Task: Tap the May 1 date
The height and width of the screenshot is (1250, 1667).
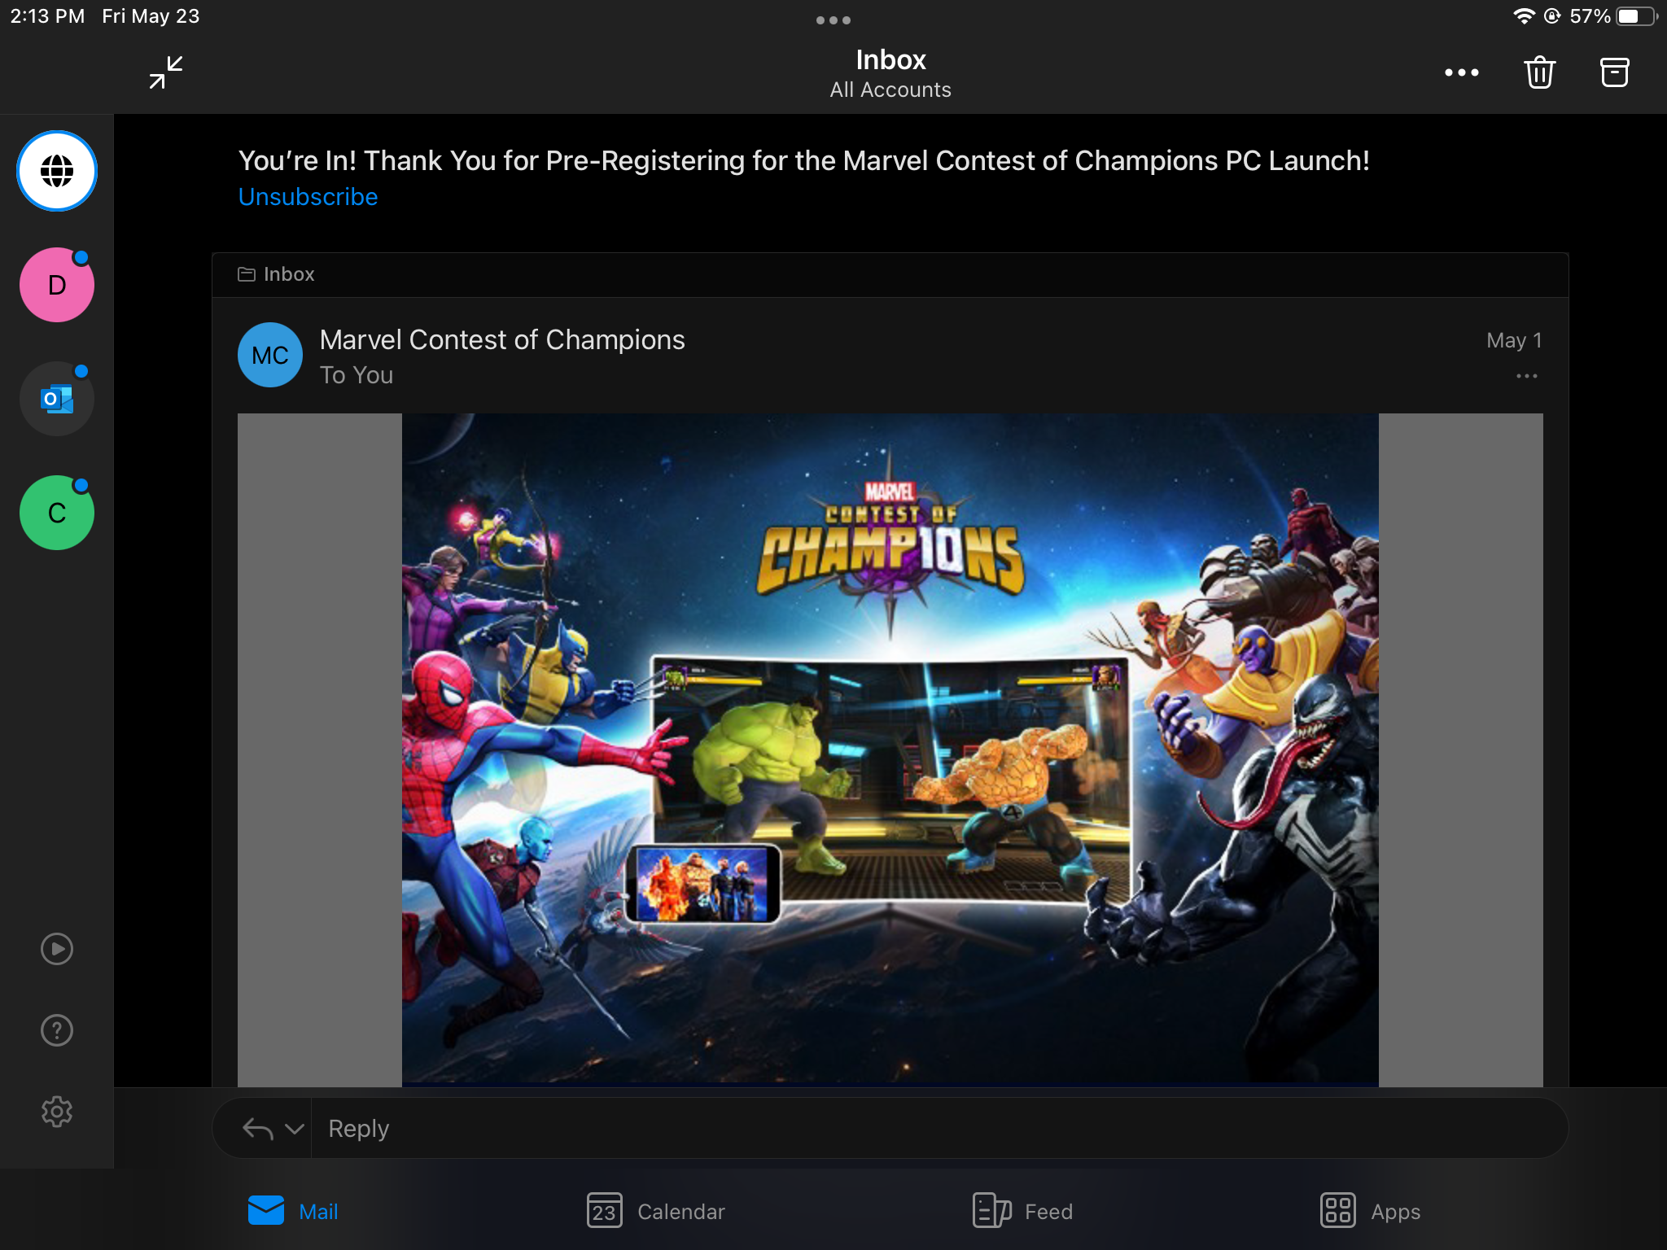Action: click(1514, 340)
